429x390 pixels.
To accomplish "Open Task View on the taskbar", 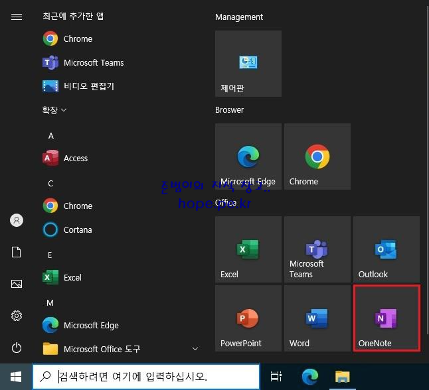I will (x=276, y=377).
